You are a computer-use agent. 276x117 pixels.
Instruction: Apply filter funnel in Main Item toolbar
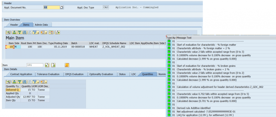35,32
